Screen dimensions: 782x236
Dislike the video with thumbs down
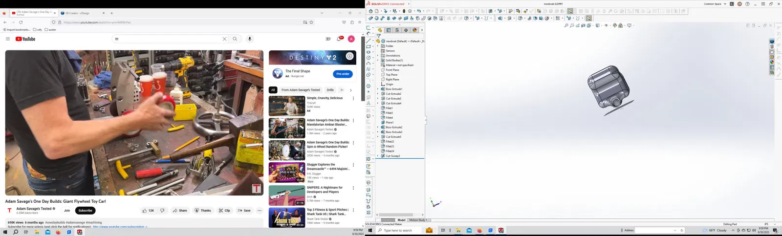coord(162,211)
